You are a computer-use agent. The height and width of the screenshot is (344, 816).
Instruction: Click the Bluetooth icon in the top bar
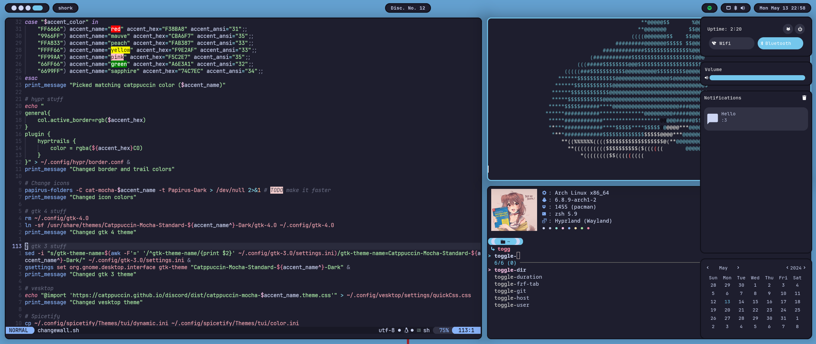pos(736,8)
